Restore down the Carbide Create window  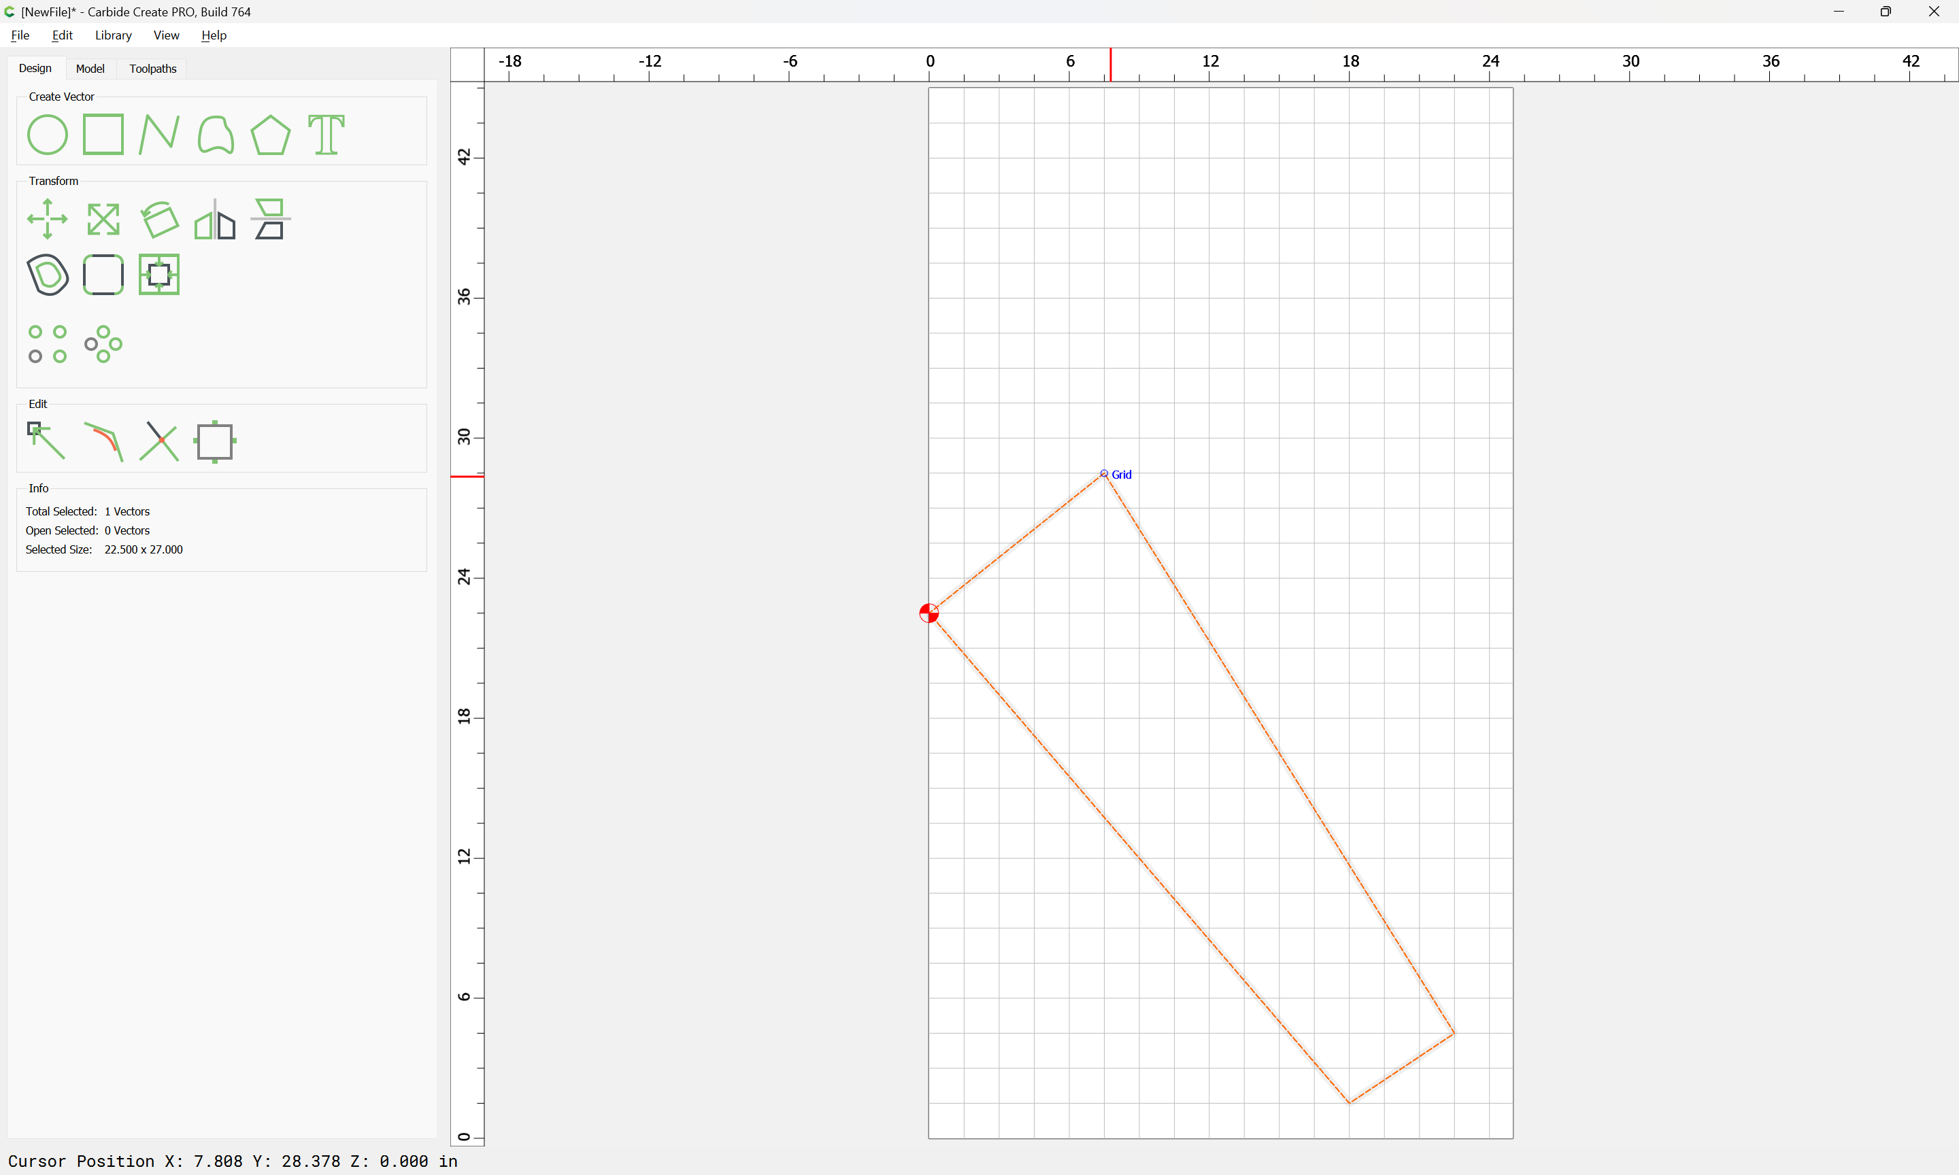pyautogui.click(x=1886, y=11)
